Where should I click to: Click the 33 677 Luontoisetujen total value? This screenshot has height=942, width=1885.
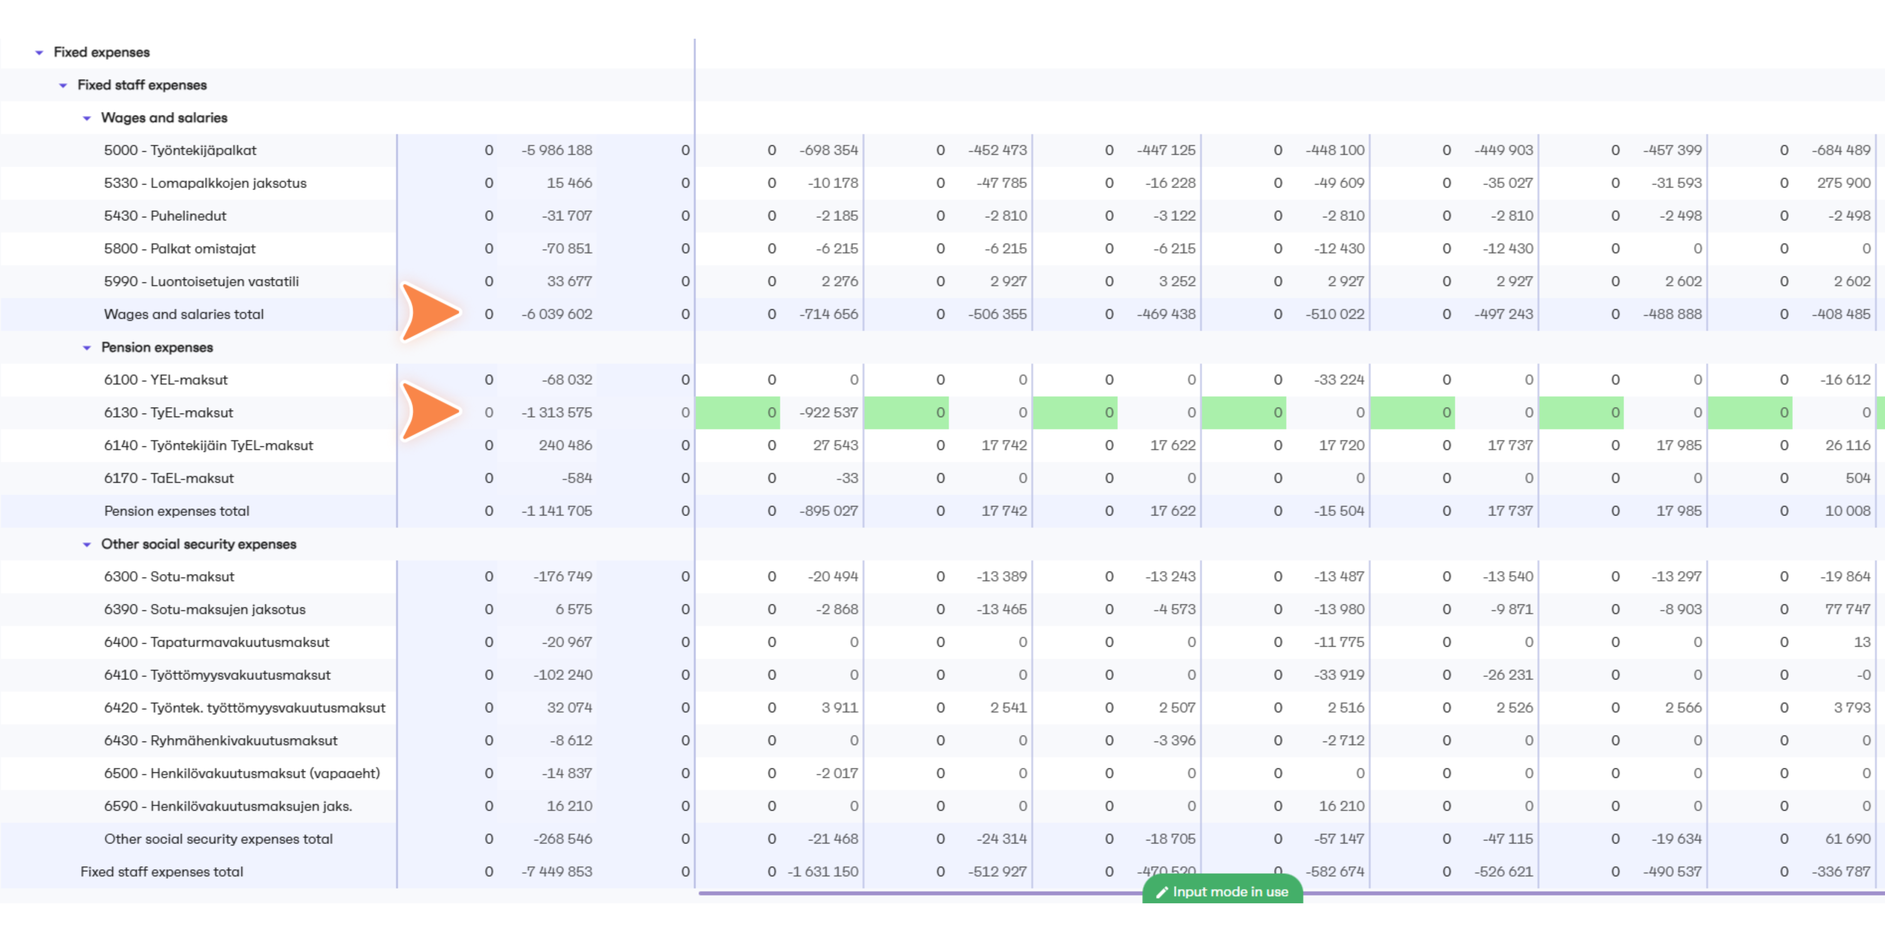[x=569, y=282]
